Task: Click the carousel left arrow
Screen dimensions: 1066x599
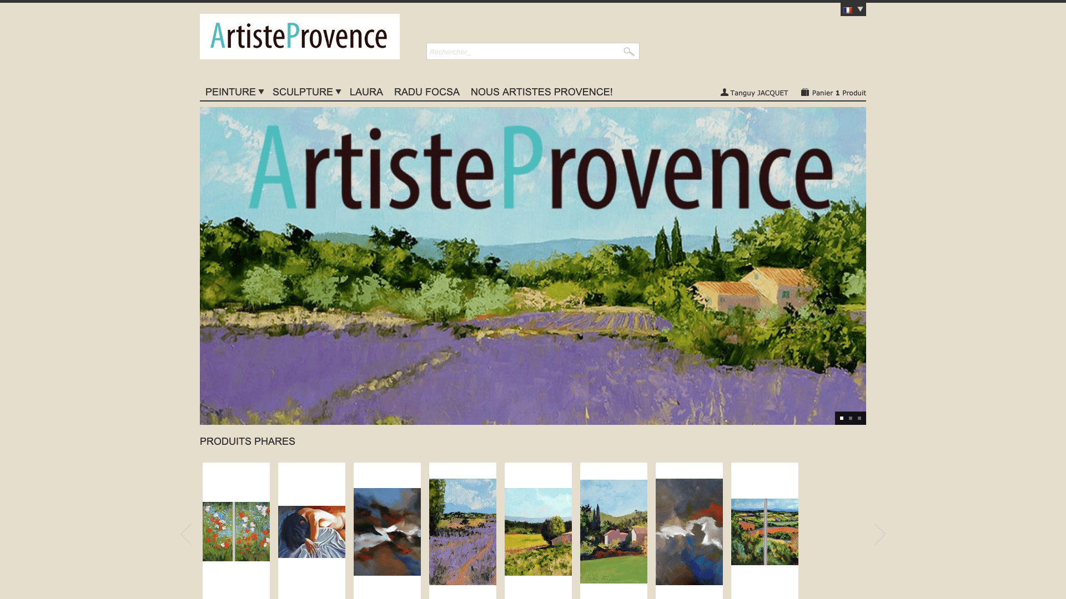Action: coord(186,535)
